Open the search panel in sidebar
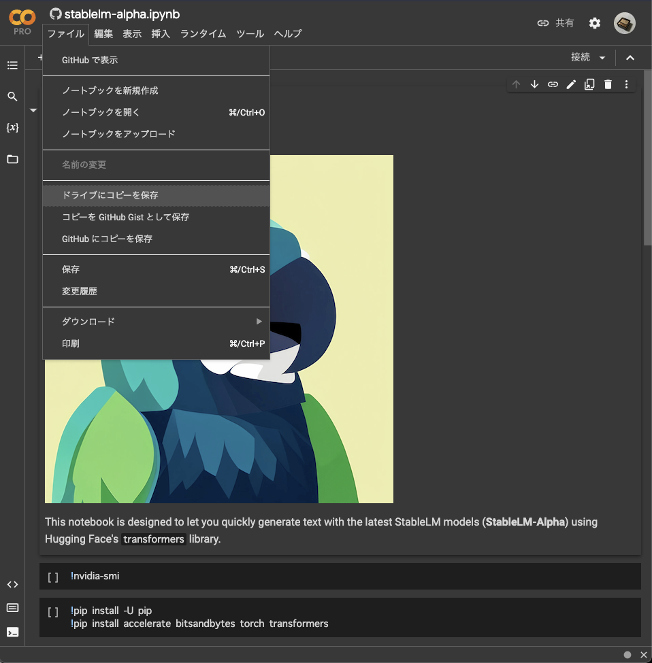652x663 pixels. tap(12, 97)
